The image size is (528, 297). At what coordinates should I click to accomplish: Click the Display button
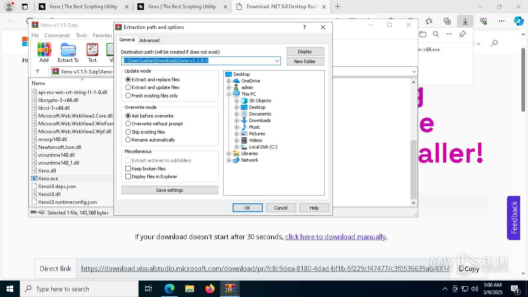coord(305,52)
